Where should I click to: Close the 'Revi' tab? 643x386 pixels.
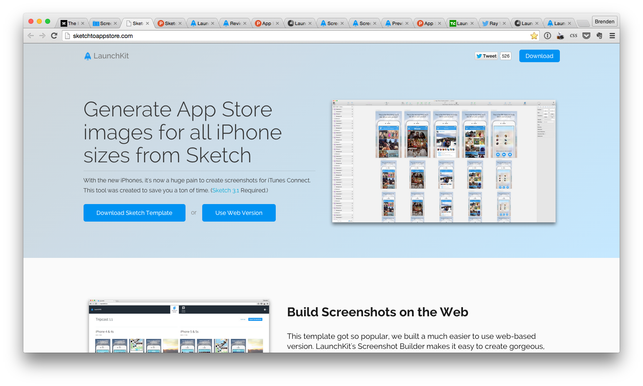pyautogui.click(x=245, y=23)
